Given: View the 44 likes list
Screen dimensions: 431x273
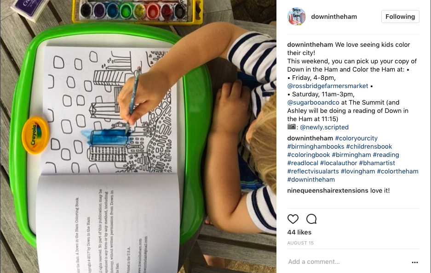Looking at the screenshot, I should tap(299, 232).
